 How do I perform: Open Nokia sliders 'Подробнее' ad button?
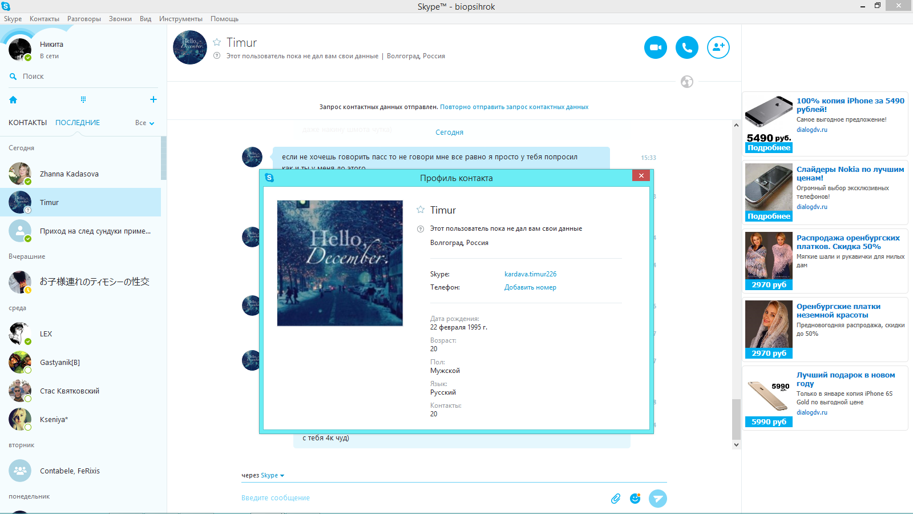coord(769,216)
